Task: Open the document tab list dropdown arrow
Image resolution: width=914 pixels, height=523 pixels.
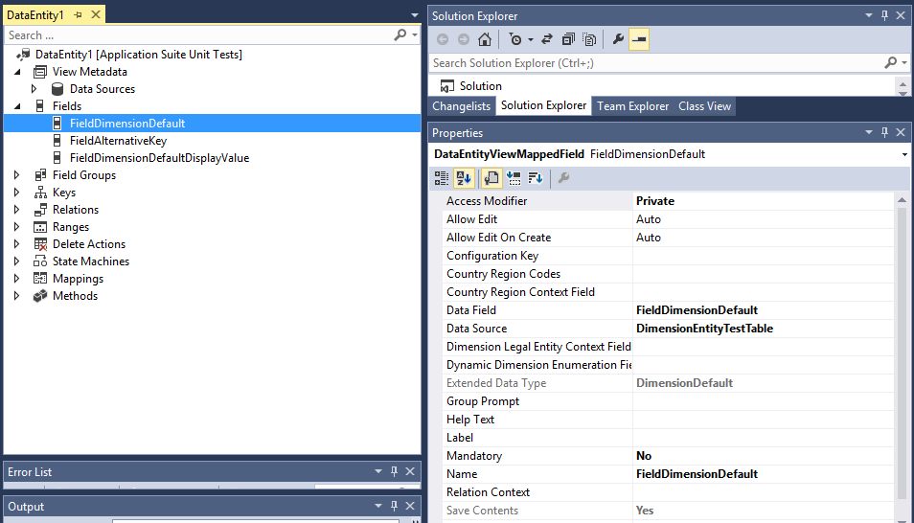Action: [415, 15]
